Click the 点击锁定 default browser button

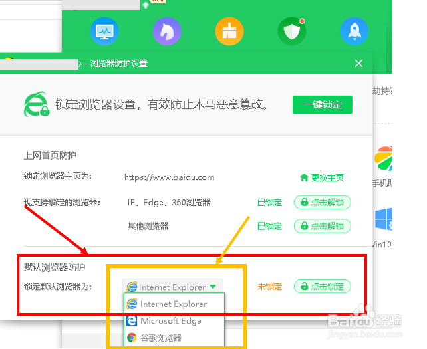[x=323, y=287]
